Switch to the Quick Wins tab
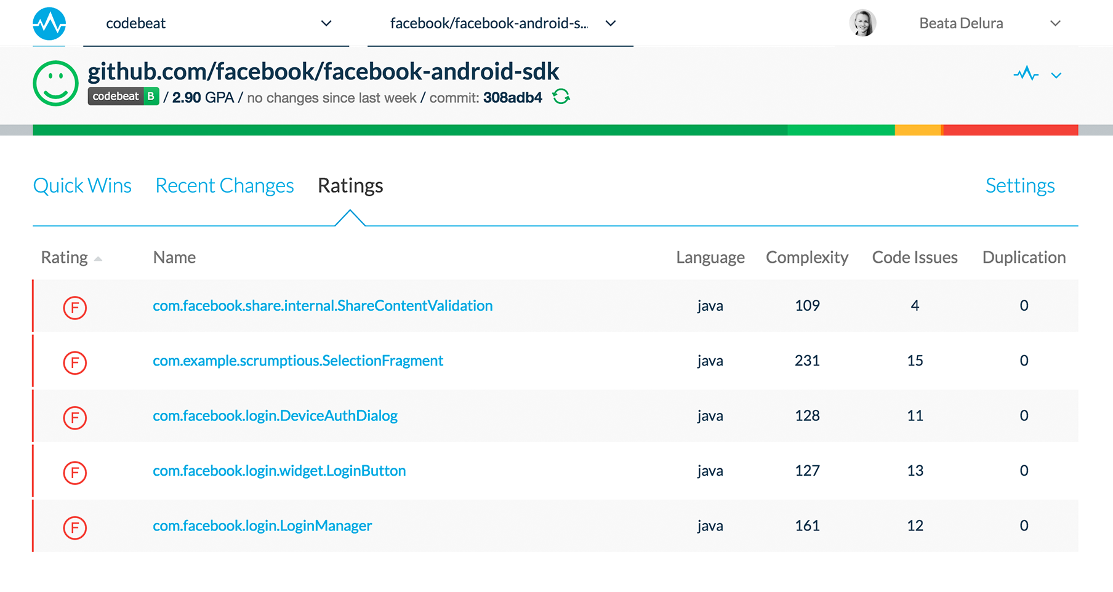1113x592 pixels. [x=82, y=185]
